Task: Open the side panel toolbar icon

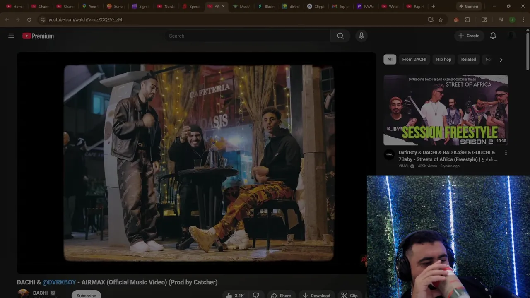Action: coord(484,19)
